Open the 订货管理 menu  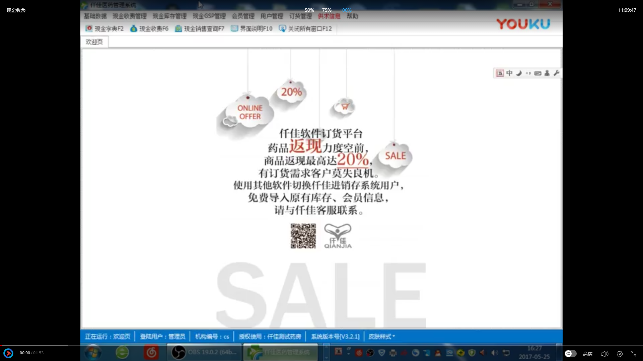point(300,16)
